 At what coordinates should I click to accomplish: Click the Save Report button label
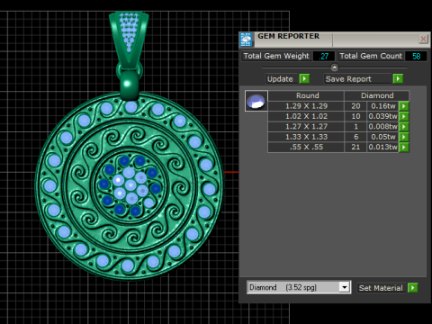tap(348, 79)
